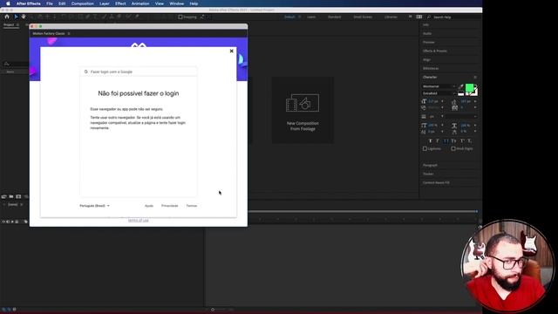Open the File menu
Viewport: 558px width, 314px height.
(50, 3)
